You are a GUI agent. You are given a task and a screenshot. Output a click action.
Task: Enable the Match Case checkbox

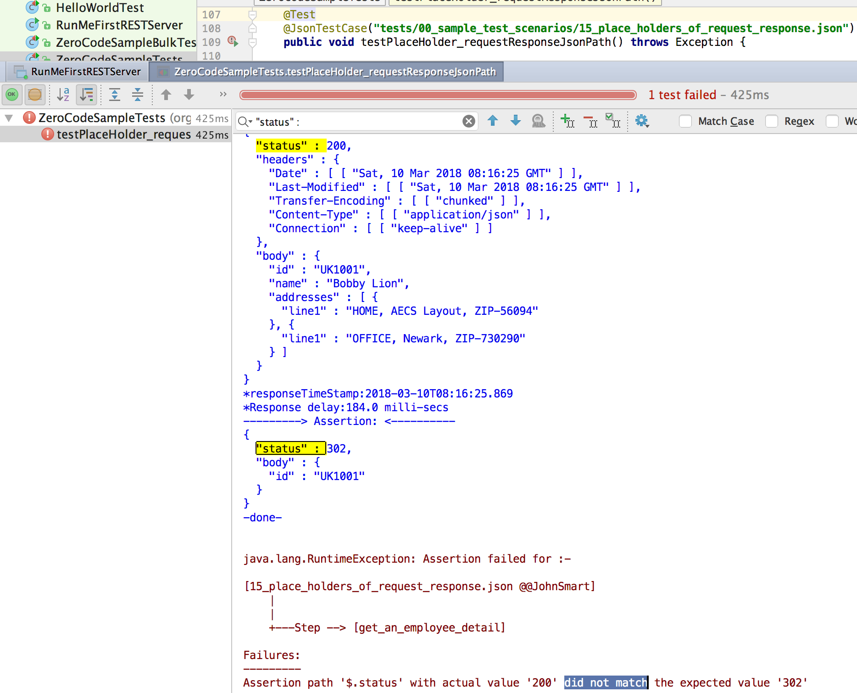click(685, 121)
